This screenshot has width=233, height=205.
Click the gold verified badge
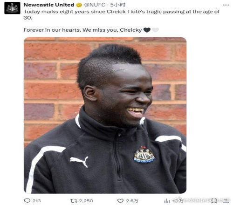coord(79,5)
